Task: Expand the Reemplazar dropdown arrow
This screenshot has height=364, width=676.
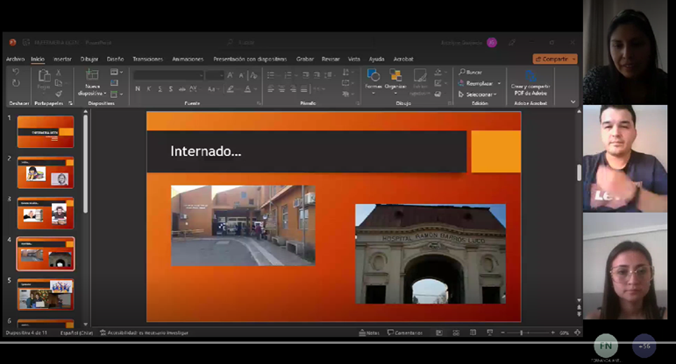Action: pos(499,83)
